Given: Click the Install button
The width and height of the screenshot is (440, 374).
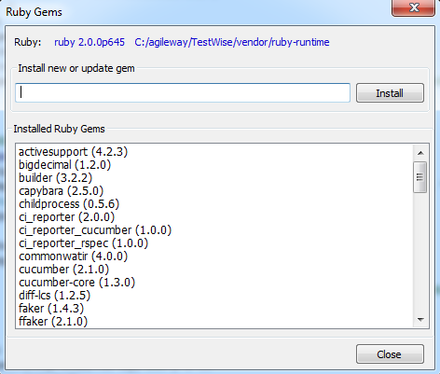Looking at the screenshot, I should [x=390, y=92].
